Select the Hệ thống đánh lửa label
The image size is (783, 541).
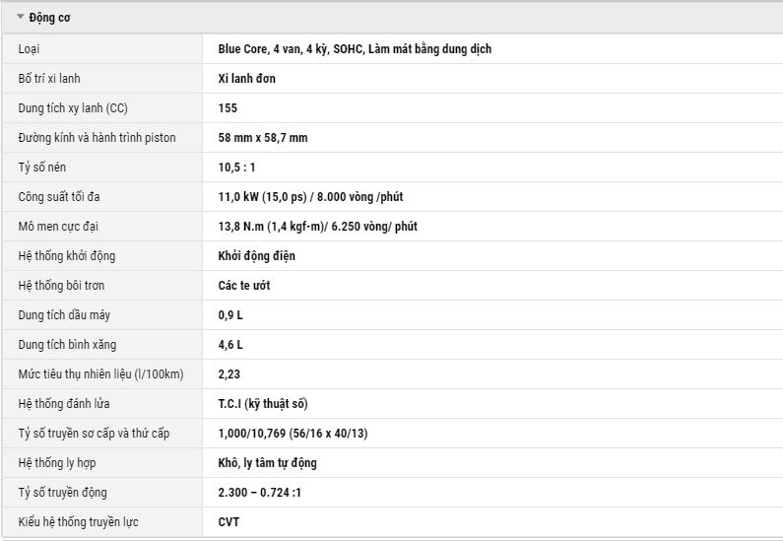pyautogui.click(x=64, y=403)
